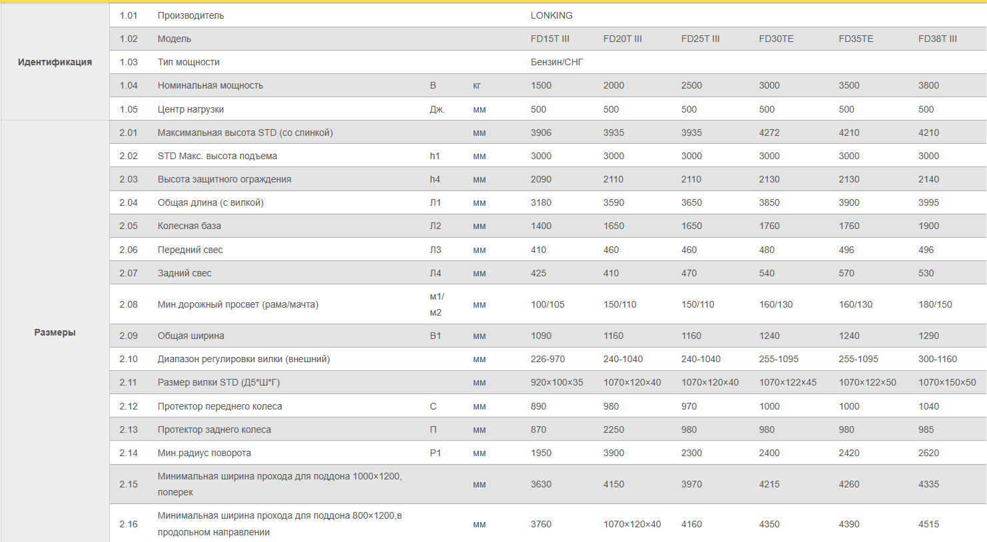Click the 1070×122×45 fork size value

[788, 382]
